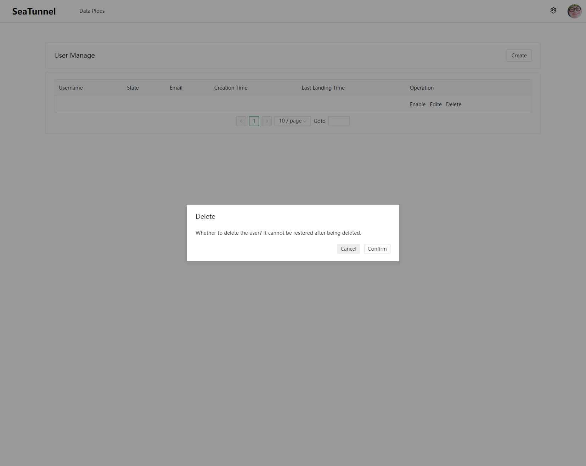Confirm deleting the user
Screen dimensions: 586x466
pyautogui.click(x=377, y=249)
